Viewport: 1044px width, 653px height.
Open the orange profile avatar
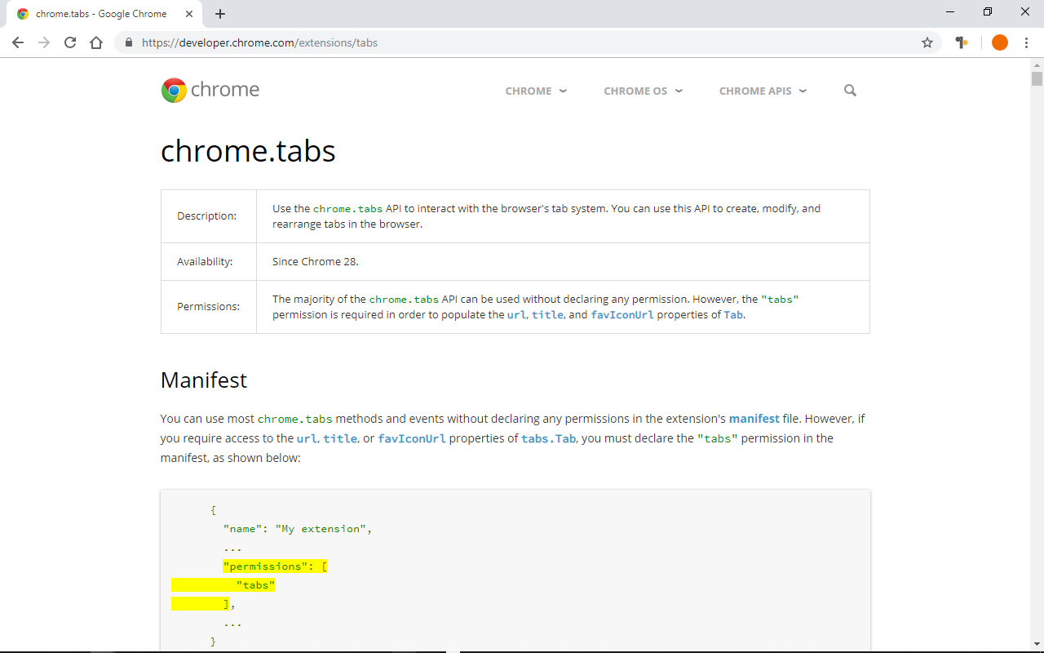1000,42
